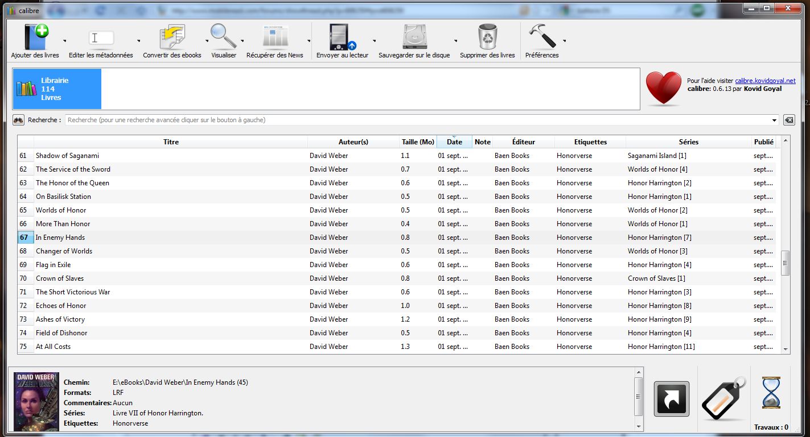The width and height of the screenshot is (810, 437).
Task: Open Préférences hammer icon
Action: 541,38
